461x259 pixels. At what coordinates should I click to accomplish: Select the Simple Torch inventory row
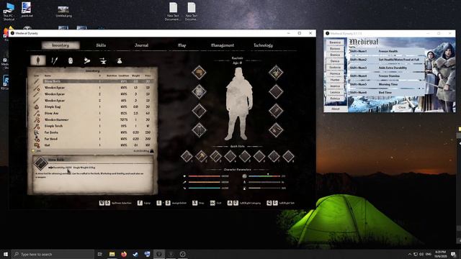[93, 126]
